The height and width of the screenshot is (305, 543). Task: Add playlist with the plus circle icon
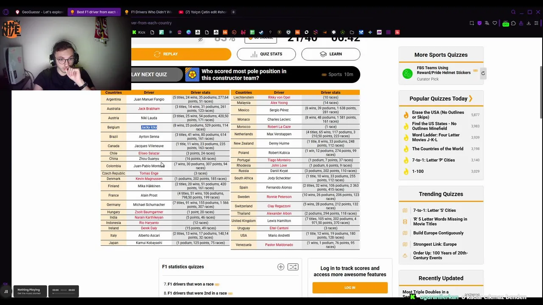click(x=281, y=267)
